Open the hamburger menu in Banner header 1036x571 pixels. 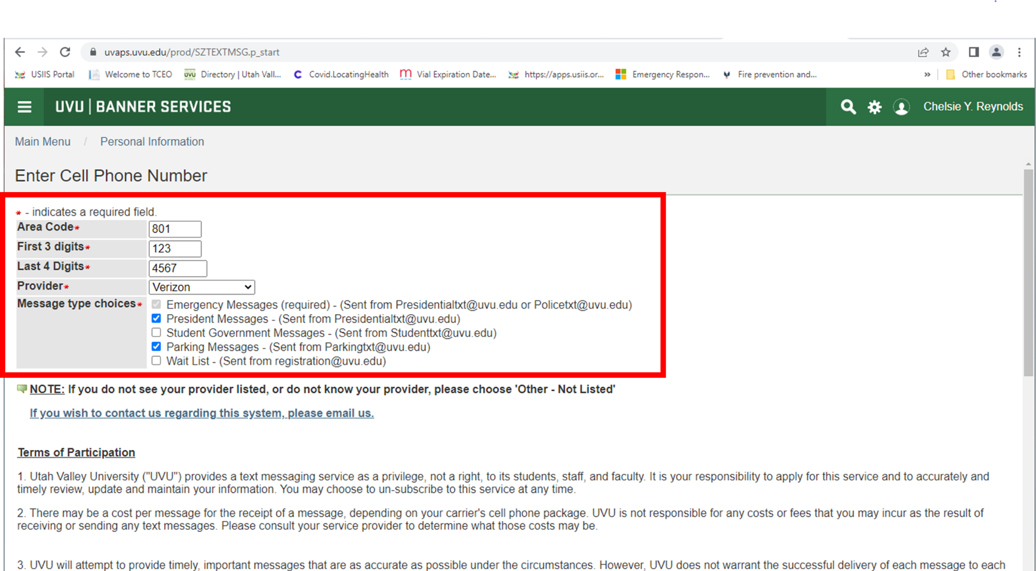[x=24, y=107]
